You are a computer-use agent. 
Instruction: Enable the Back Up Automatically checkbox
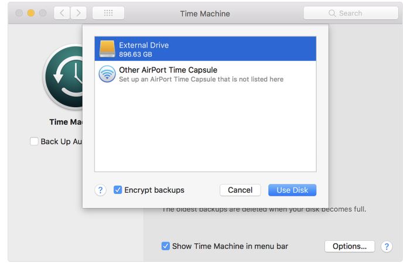[x=34, y=141]
